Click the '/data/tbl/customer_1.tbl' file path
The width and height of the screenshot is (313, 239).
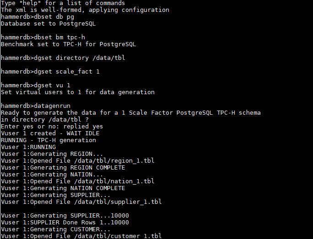click(118, 236)
